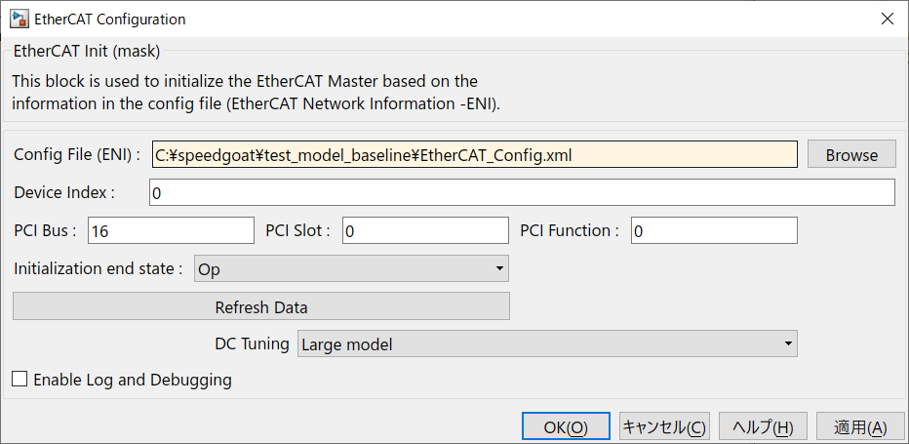Focus the Config File (ENI) path field
The image size is (909, 444).
(x=475, y=155)
